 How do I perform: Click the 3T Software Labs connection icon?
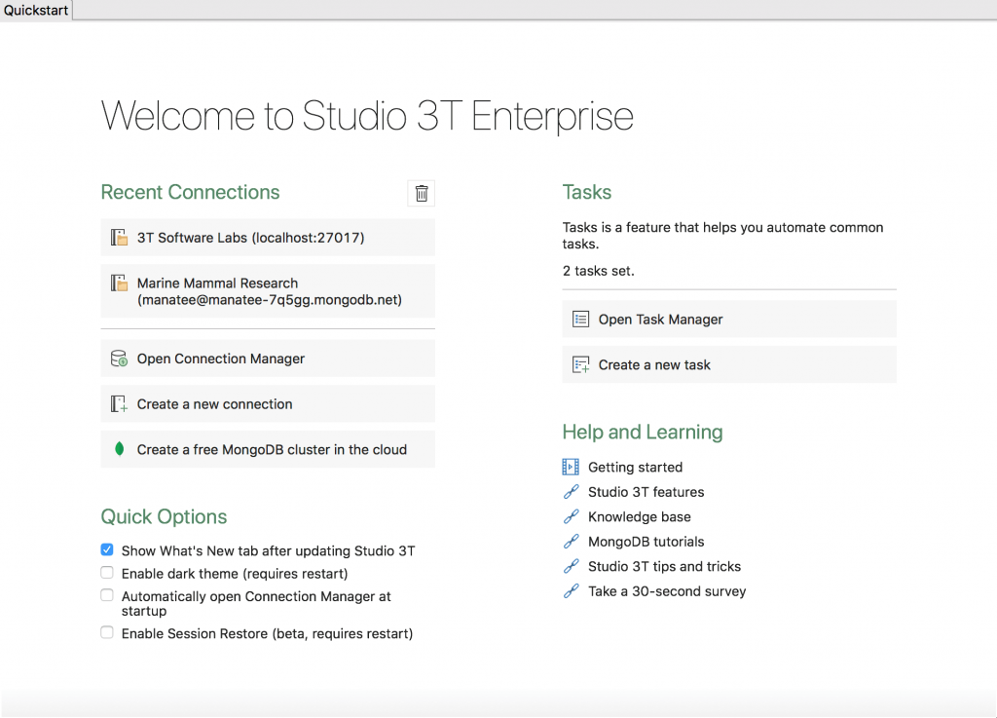(119, 238)
